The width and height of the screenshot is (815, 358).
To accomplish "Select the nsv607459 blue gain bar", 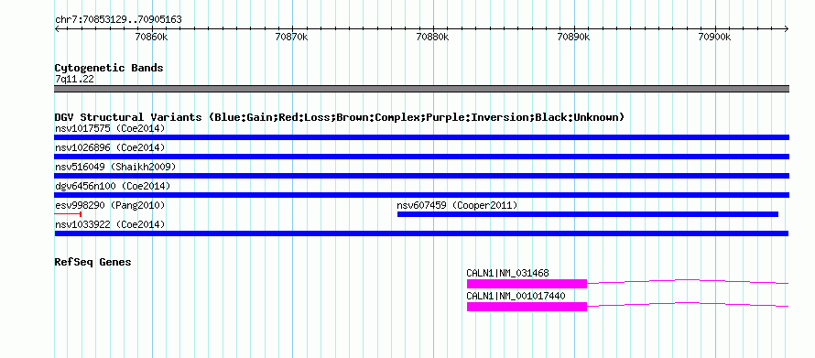I will (587, 214).
